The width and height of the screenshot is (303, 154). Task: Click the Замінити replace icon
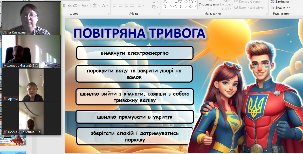pyautogui.click(x=272, y=2)
